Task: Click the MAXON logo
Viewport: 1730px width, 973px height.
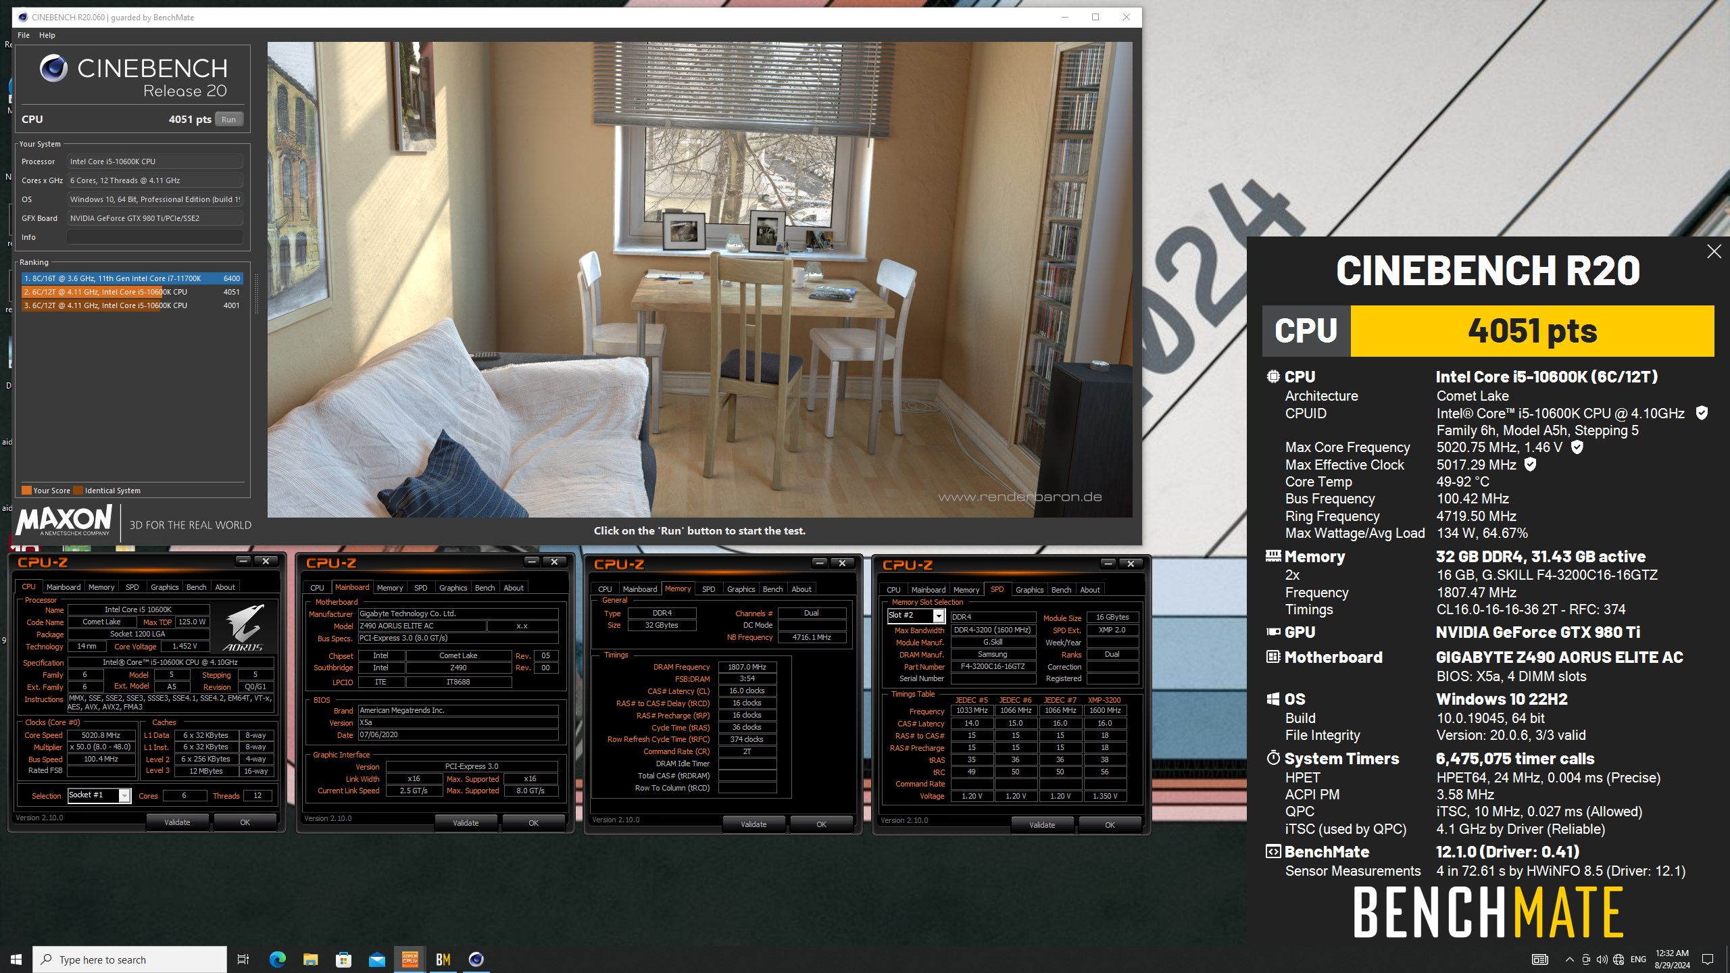Action: [x=64, y=520]
